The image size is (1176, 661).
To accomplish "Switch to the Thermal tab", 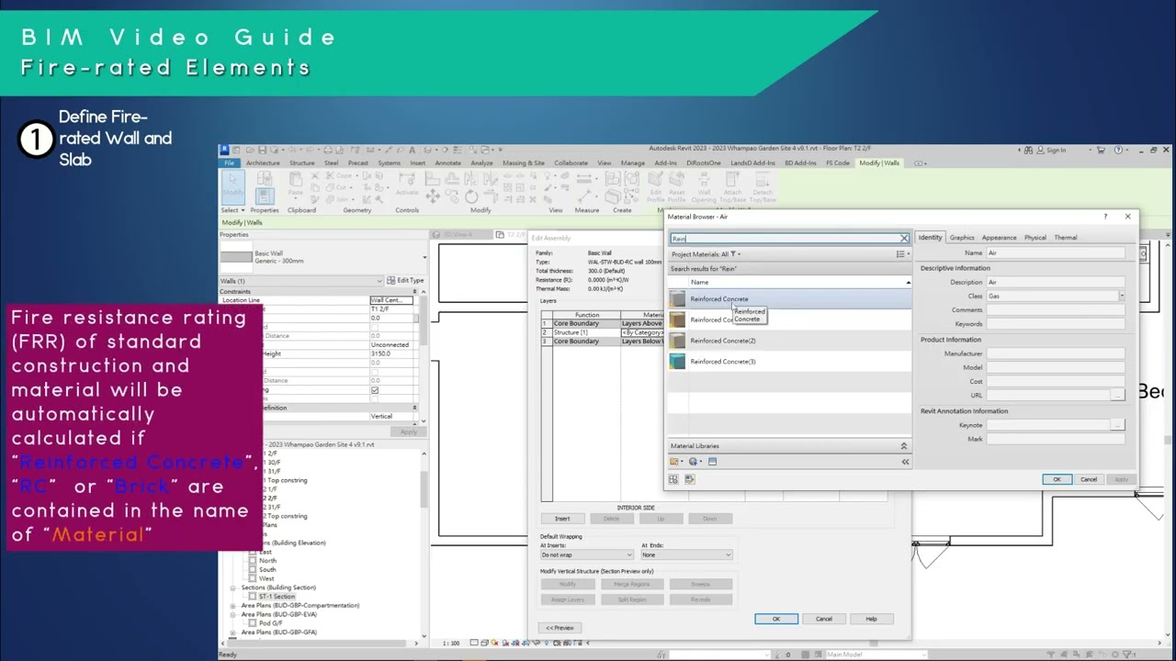I will [x=1066, y=238].
